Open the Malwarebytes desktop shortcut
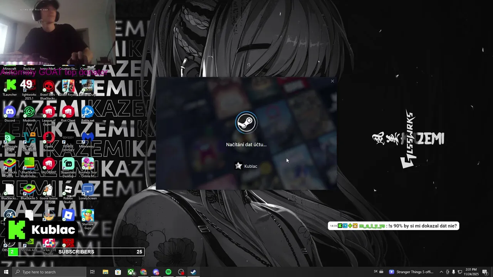The image size is (493, 277). click(x=87, y=140)
